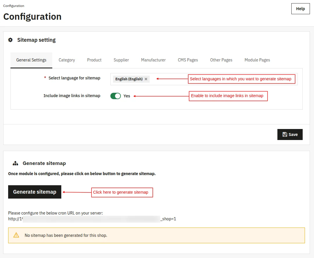Select the Manufacturer tab
314x258 pixels.
(x=153, y=60)
